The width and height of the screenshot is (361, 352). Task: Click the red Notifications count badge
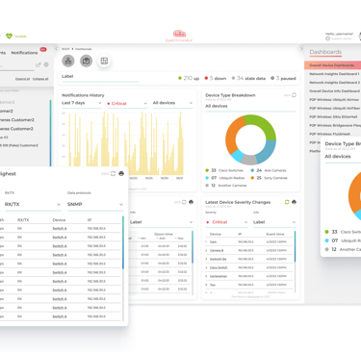pos(43,49)
